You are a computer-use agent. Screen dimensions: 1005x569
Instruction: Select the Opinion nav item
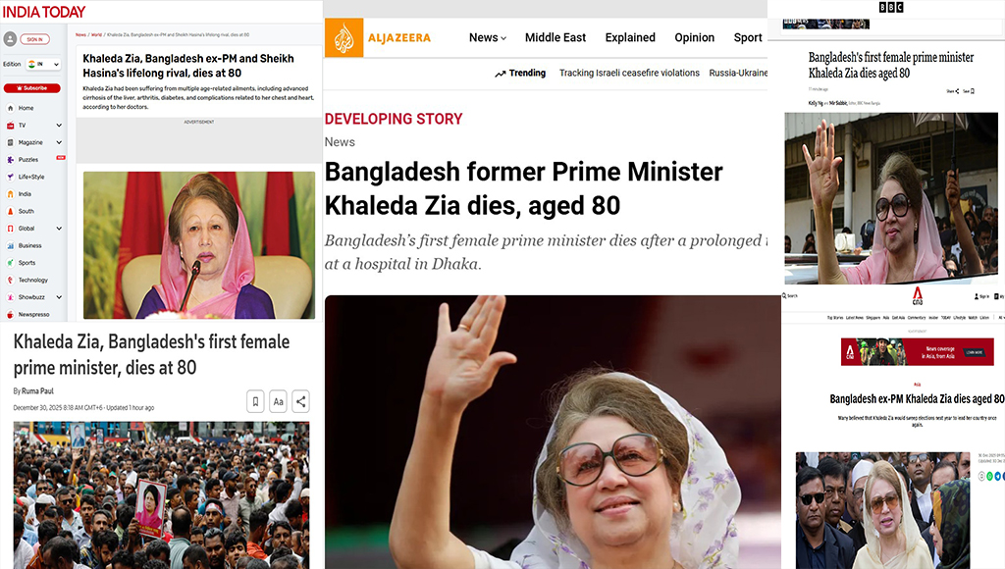tap(694, 38)
